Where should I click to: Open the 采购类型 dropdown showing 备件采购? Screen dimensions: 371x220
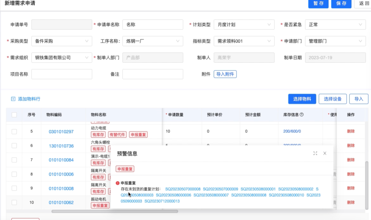tap(61, 41)
